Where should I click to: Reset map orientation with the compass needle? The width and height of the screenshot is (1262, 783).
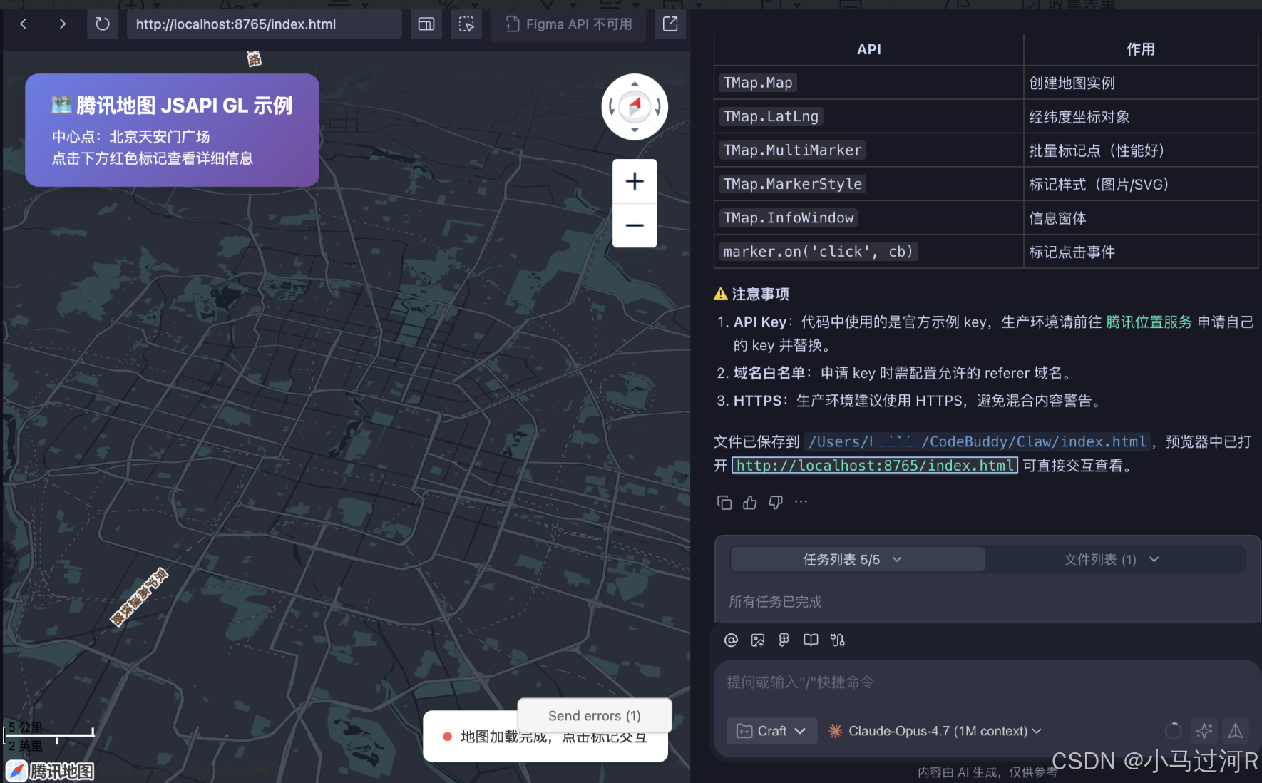635,107
